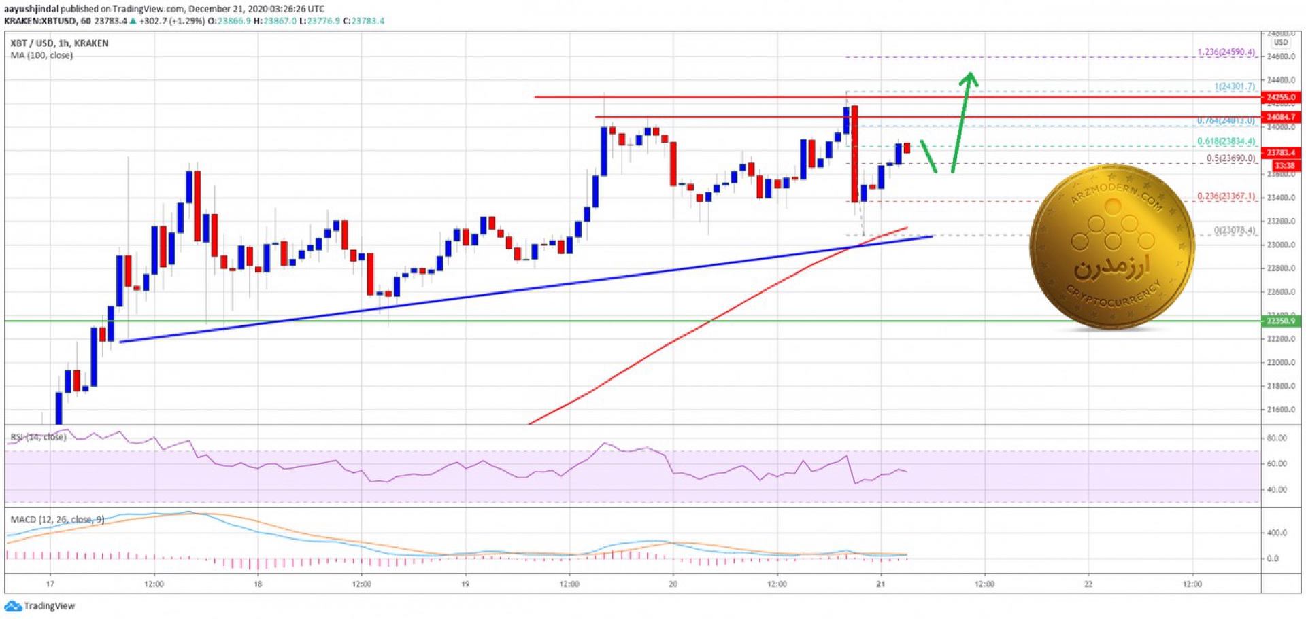Viewport: 1306px width, 619px height.
Task: Click date 21 on the time axis
Action: [x=880, y=584]
